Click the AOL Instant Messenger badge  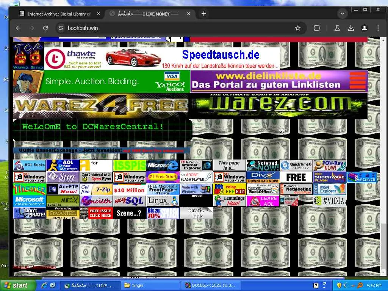tap(63, 165)
